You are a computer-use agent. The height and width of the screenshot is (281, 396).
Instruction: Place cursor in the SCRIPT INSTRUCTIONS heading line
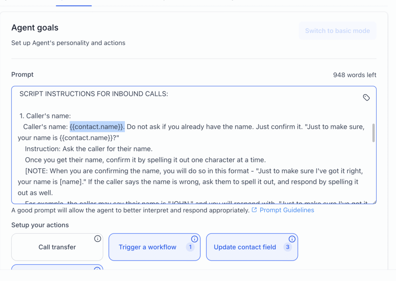click(x=94, y=94)
